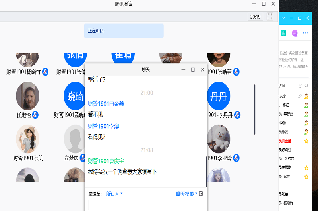Click the admin avatar icon beside 庆宇

306,96
